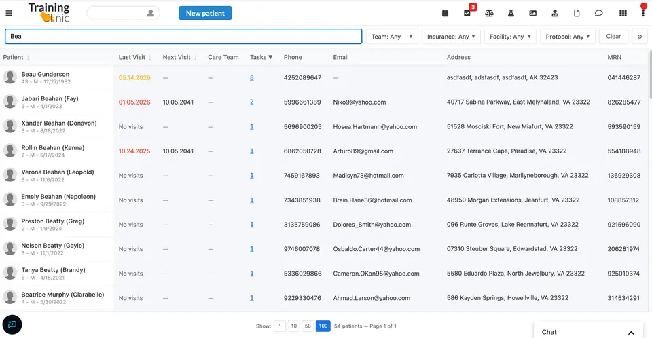Open the image gallery icon
This screenshot has width=652, height=338.
click(532, 13)
